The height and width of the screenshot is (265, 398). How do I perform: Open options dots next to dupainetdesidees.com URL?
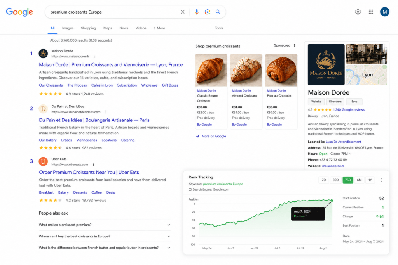click(x=106, y=112)
